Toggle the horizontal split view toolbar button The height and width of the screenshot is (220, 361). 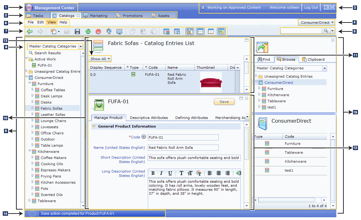pos(200,31)
